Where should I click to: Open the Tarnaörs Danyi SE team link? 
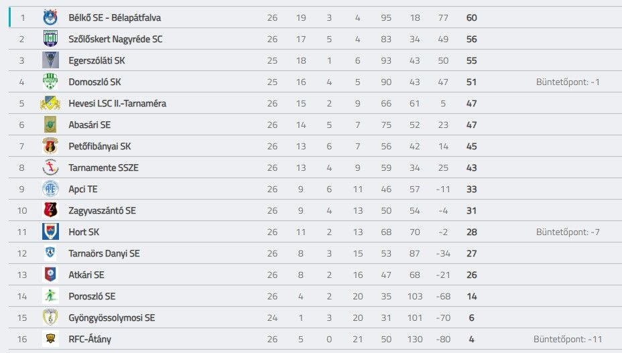coord(104,253)
